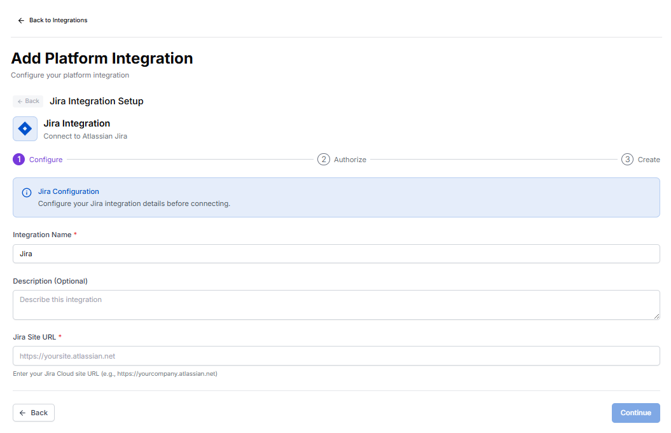671x433 pixels.
Task: Select the Configure step label
Action: pyautogui.click(x=46, y=160)
